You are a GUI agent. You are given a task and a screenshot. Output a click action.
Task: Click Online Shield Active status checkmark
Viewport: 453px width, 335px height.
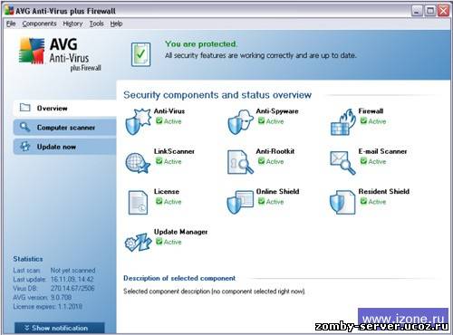[261, 201]
